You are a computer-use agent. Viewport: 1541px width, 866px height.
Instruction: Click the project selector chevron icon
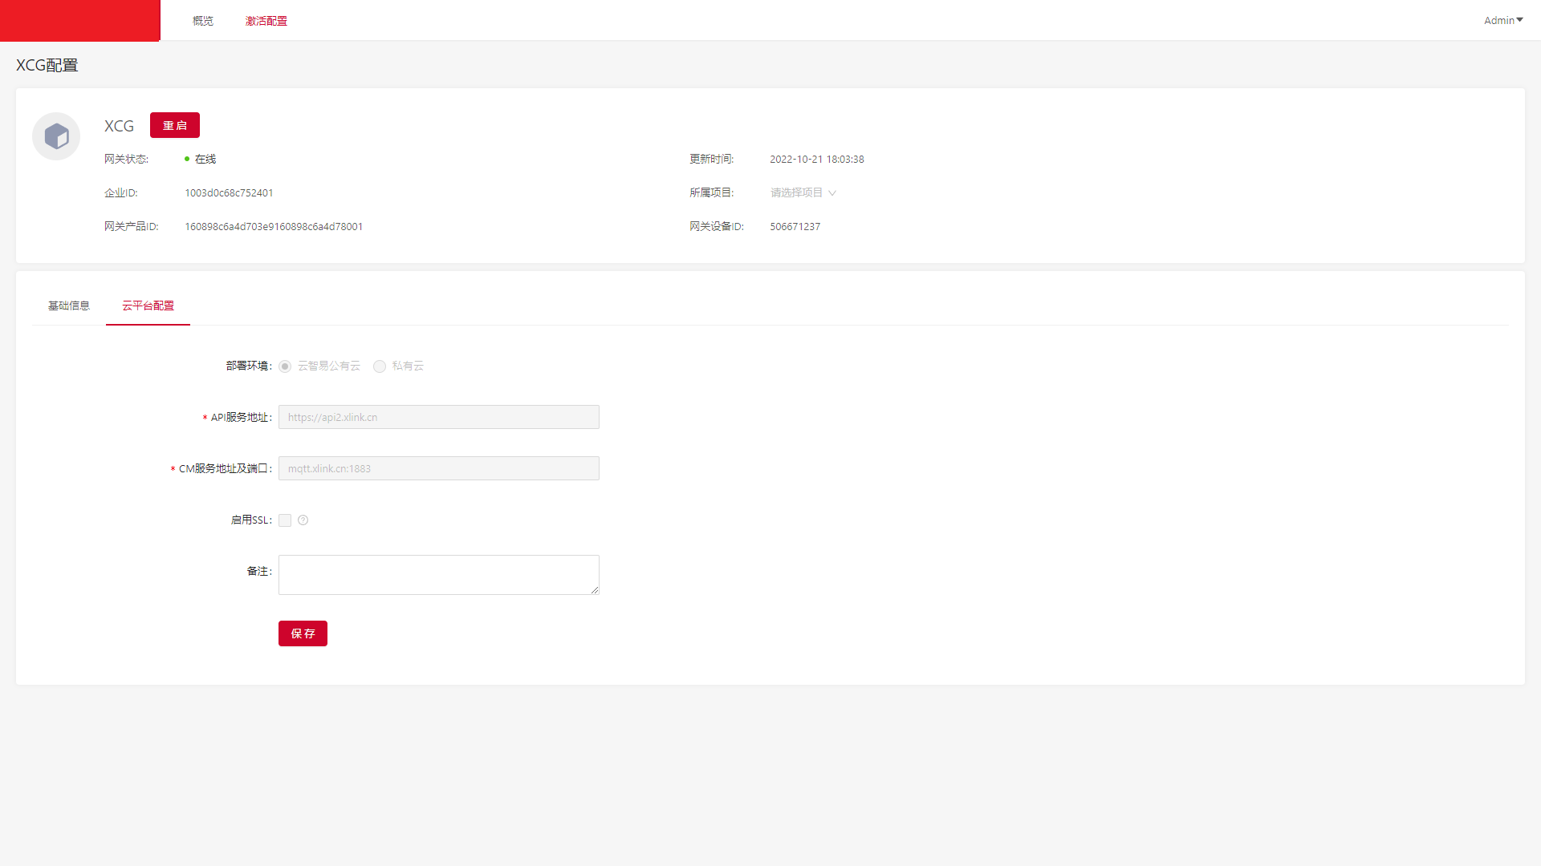click(832, 193)
